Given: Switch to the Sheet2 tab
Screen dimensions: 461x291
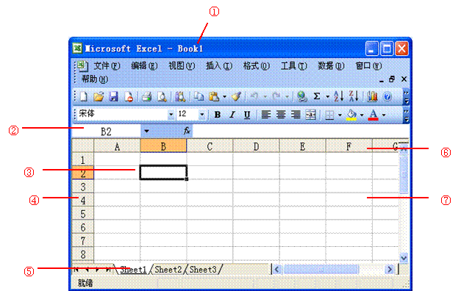Looking at the screenshot, I should coord(168,270).
